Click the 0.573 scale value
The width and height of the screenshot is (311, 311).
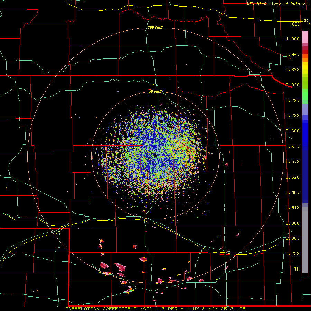293,162
